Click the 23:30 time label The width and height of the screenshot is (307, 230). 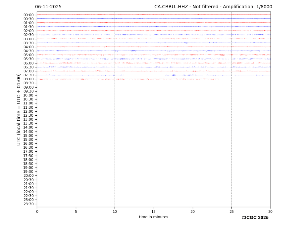[28, 204]
